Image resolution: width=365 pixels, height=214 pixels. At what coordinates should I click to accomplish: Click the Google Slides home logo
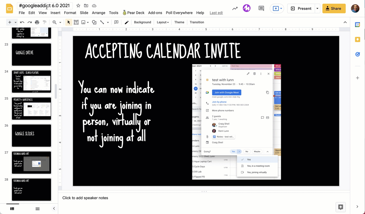[x=10, y=9]
